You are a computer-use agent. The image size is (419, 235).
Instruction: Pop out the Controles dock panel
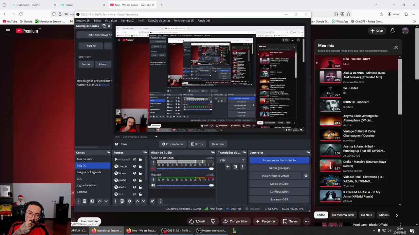[x=308, y=152]
